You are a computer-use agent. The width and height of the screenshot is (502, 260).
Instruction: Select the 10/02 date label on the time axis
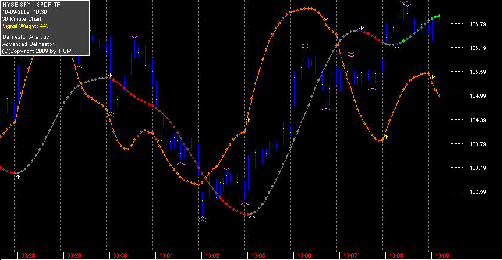(212, 256)
